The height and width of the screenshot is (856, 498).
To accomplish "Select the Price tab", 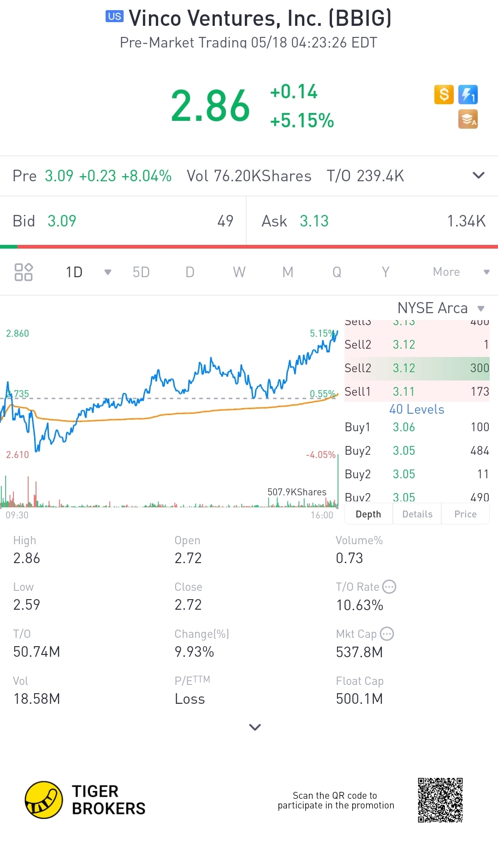I will (x=465, y=514).
